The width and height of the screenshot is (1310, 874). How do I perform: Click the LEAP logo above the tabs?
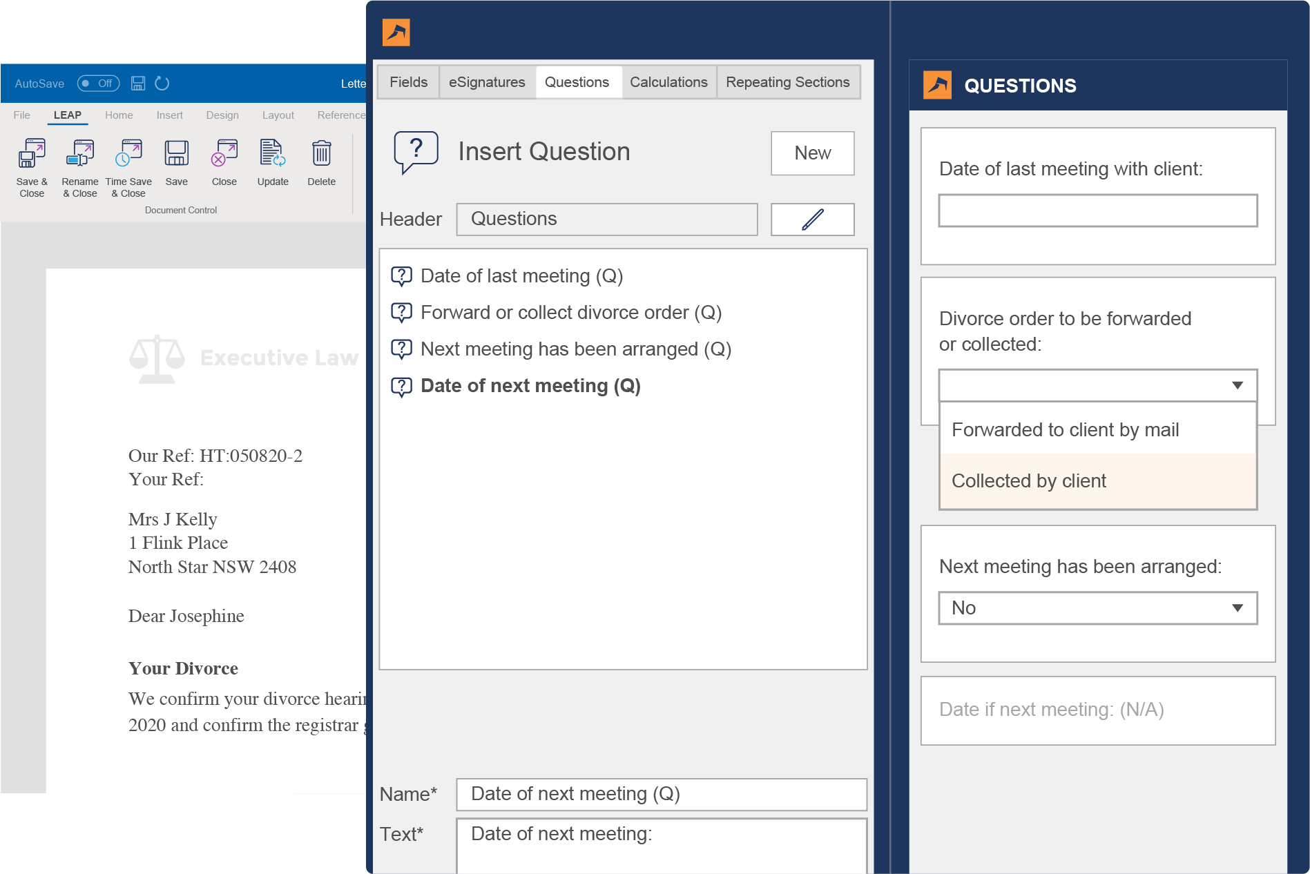pos(396,32)
